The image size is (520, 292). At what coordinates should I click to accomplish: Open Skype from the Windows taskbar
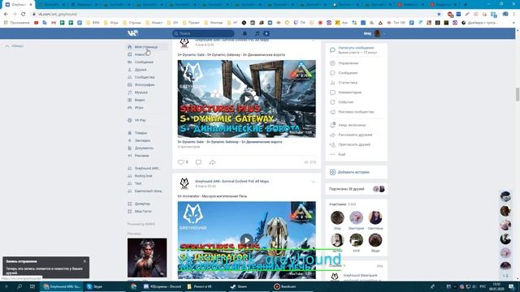click(94, 286)
